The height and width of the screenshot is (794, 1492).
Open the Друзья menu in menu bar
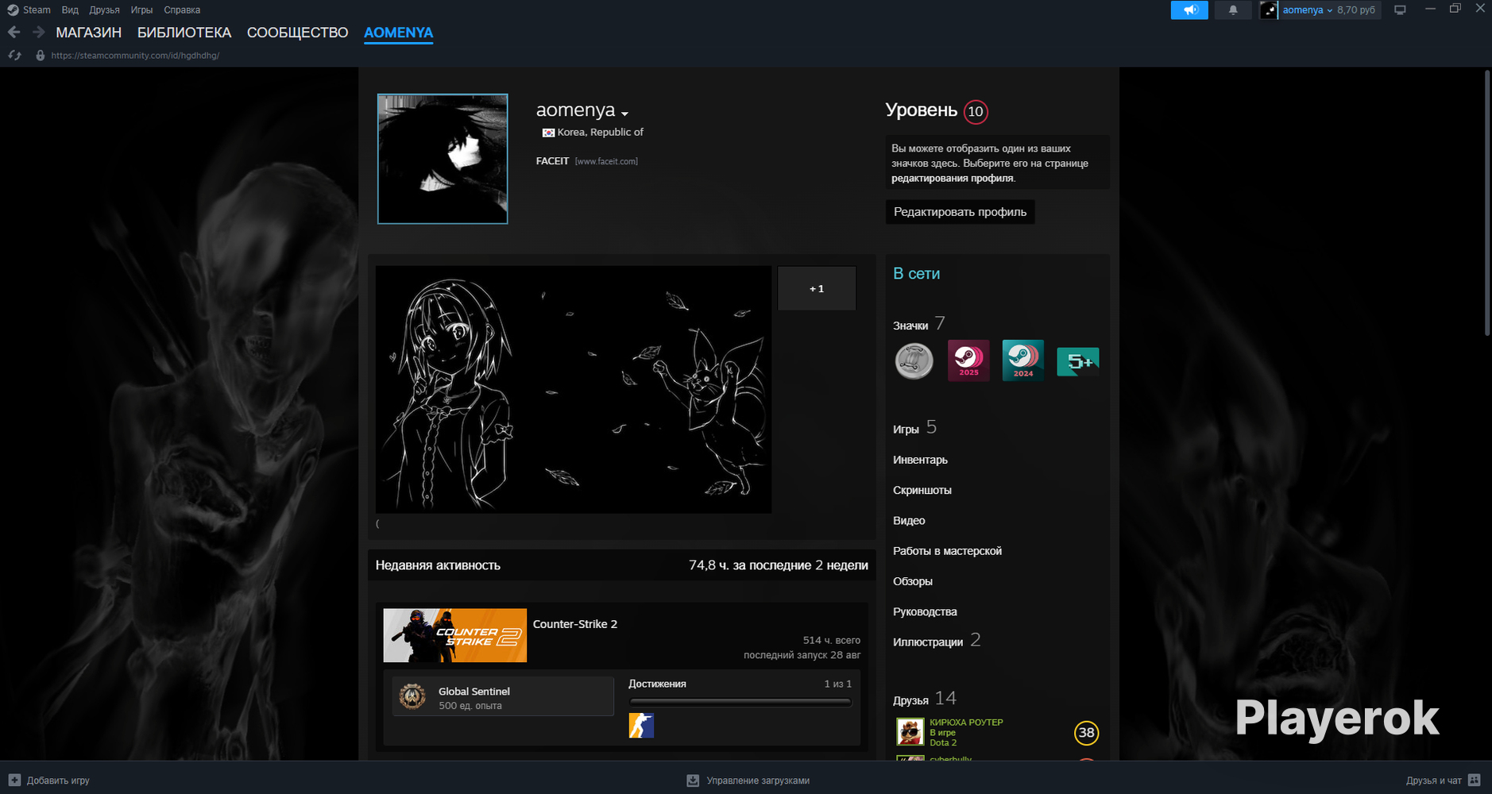[x=104, y=10]
